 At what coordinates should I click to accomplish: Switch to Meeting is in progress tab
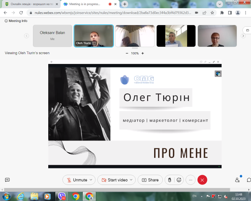85,4
